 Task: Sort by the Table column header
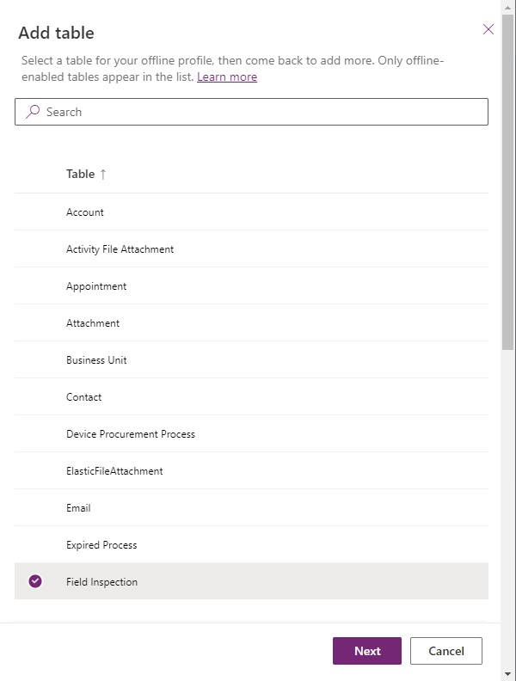click(x=80, y=174)
